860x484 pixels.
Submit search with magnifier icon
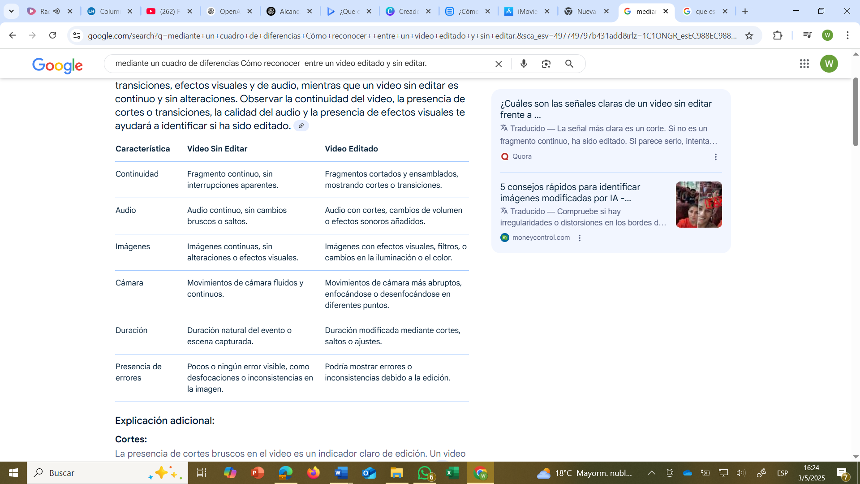[x=569, y=64]
